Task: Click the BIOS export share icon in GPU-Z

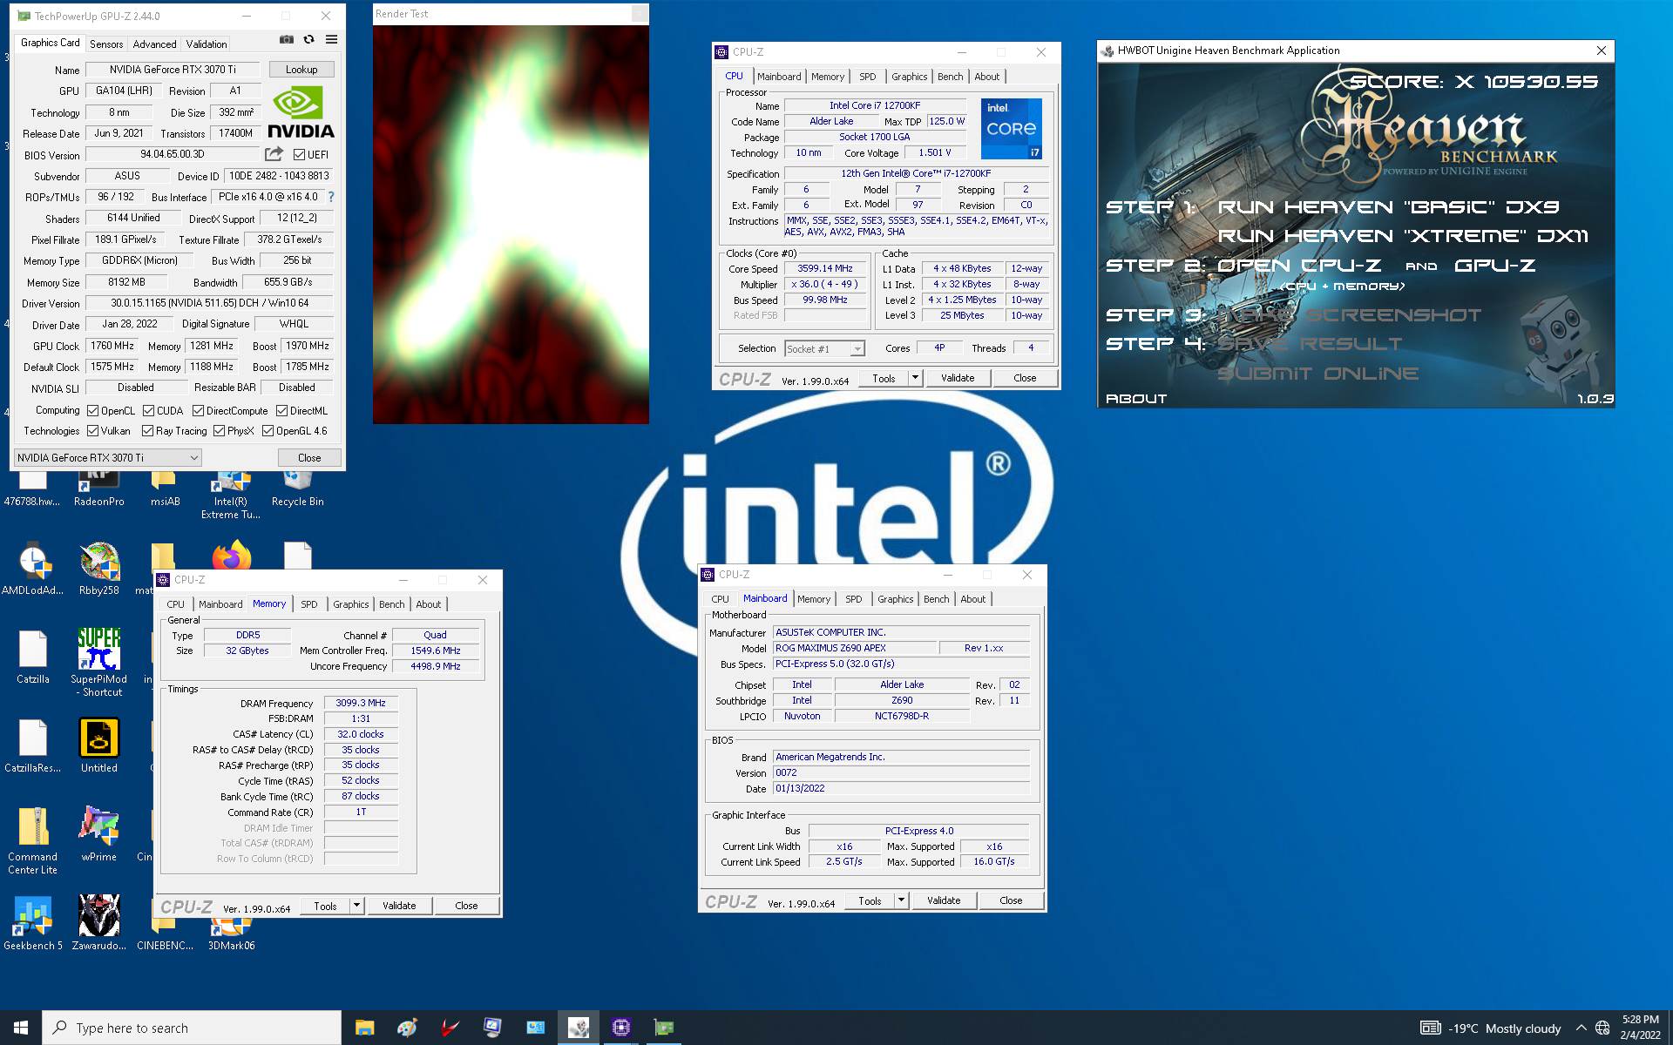Action: [x=274, y=154]
